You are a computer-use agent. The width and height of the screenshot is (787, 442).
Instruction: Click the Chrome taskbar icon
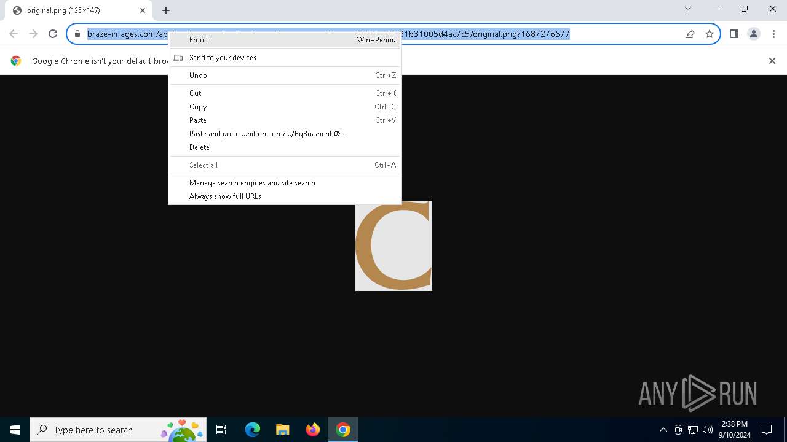[343, 430]
